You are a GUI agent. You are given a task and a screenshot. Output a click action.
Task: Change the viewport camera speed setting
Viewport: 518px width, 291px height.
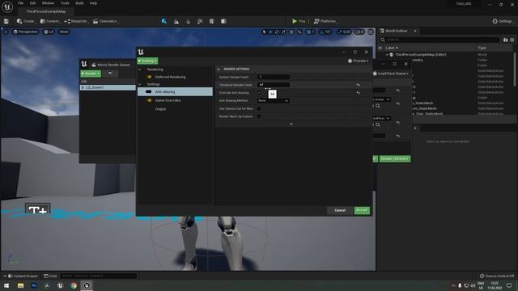coord(359,32)
